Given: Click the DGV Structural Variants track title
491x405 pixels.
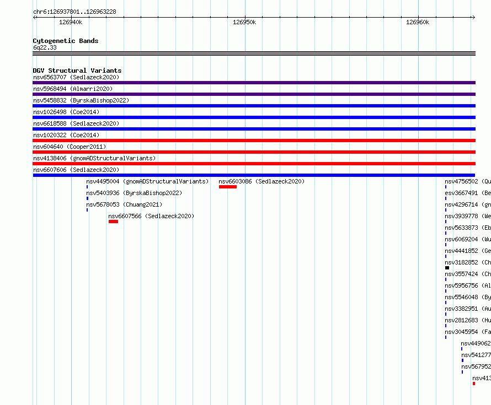Looking at the screenshot, I should (x=77, y=71).
